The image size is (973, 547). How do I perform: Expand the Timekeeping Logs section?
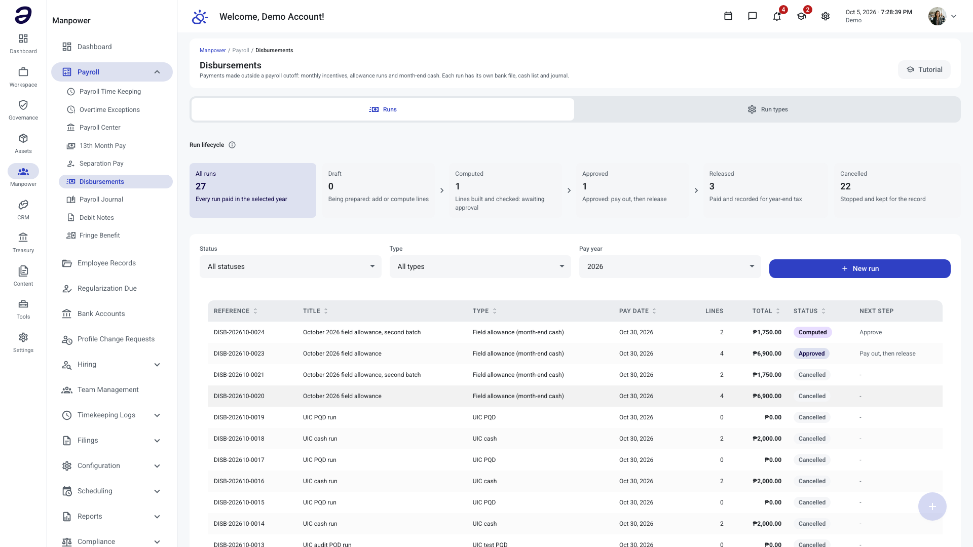click(157, 415)
